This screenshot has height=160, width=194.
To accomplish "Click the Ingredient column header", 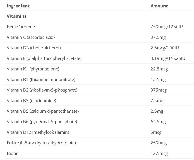I will tap(18, 6).
